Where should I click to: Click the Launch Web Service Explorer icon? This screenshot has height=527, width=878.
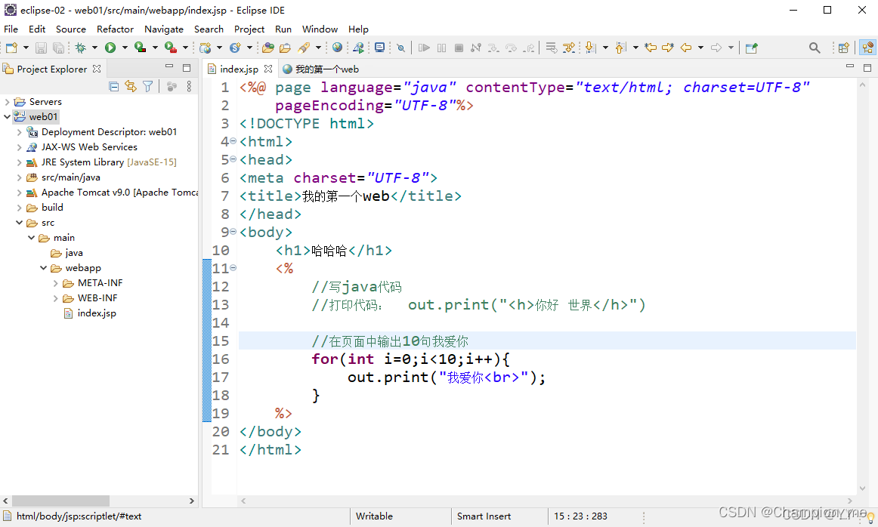pyautogui.click(x=358, y=48)
